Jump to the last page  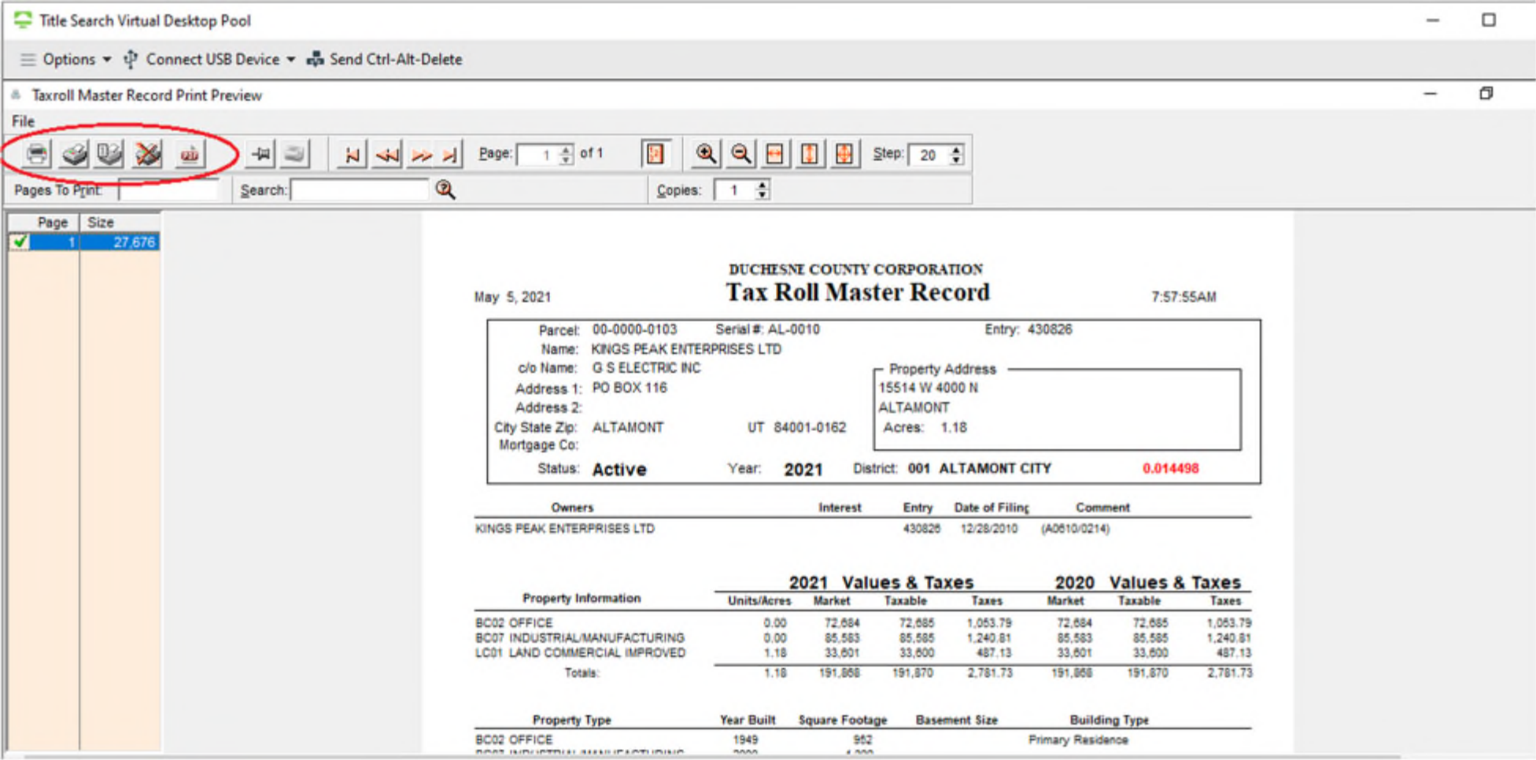tap(450, 154)
